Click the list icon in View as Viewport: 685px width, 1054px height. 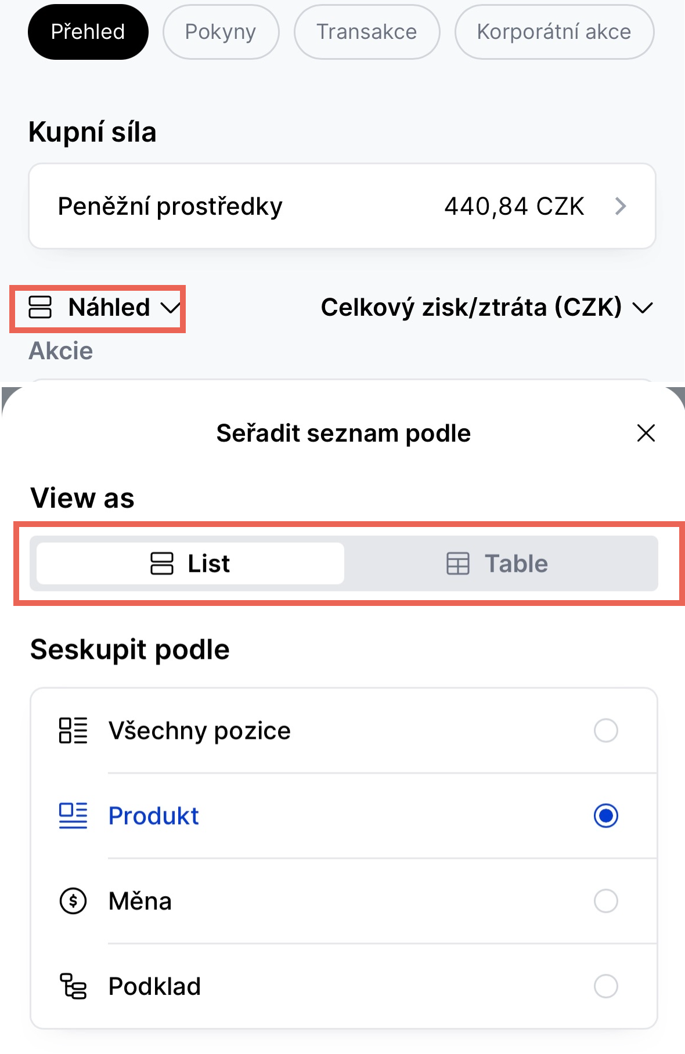point(162,564)
